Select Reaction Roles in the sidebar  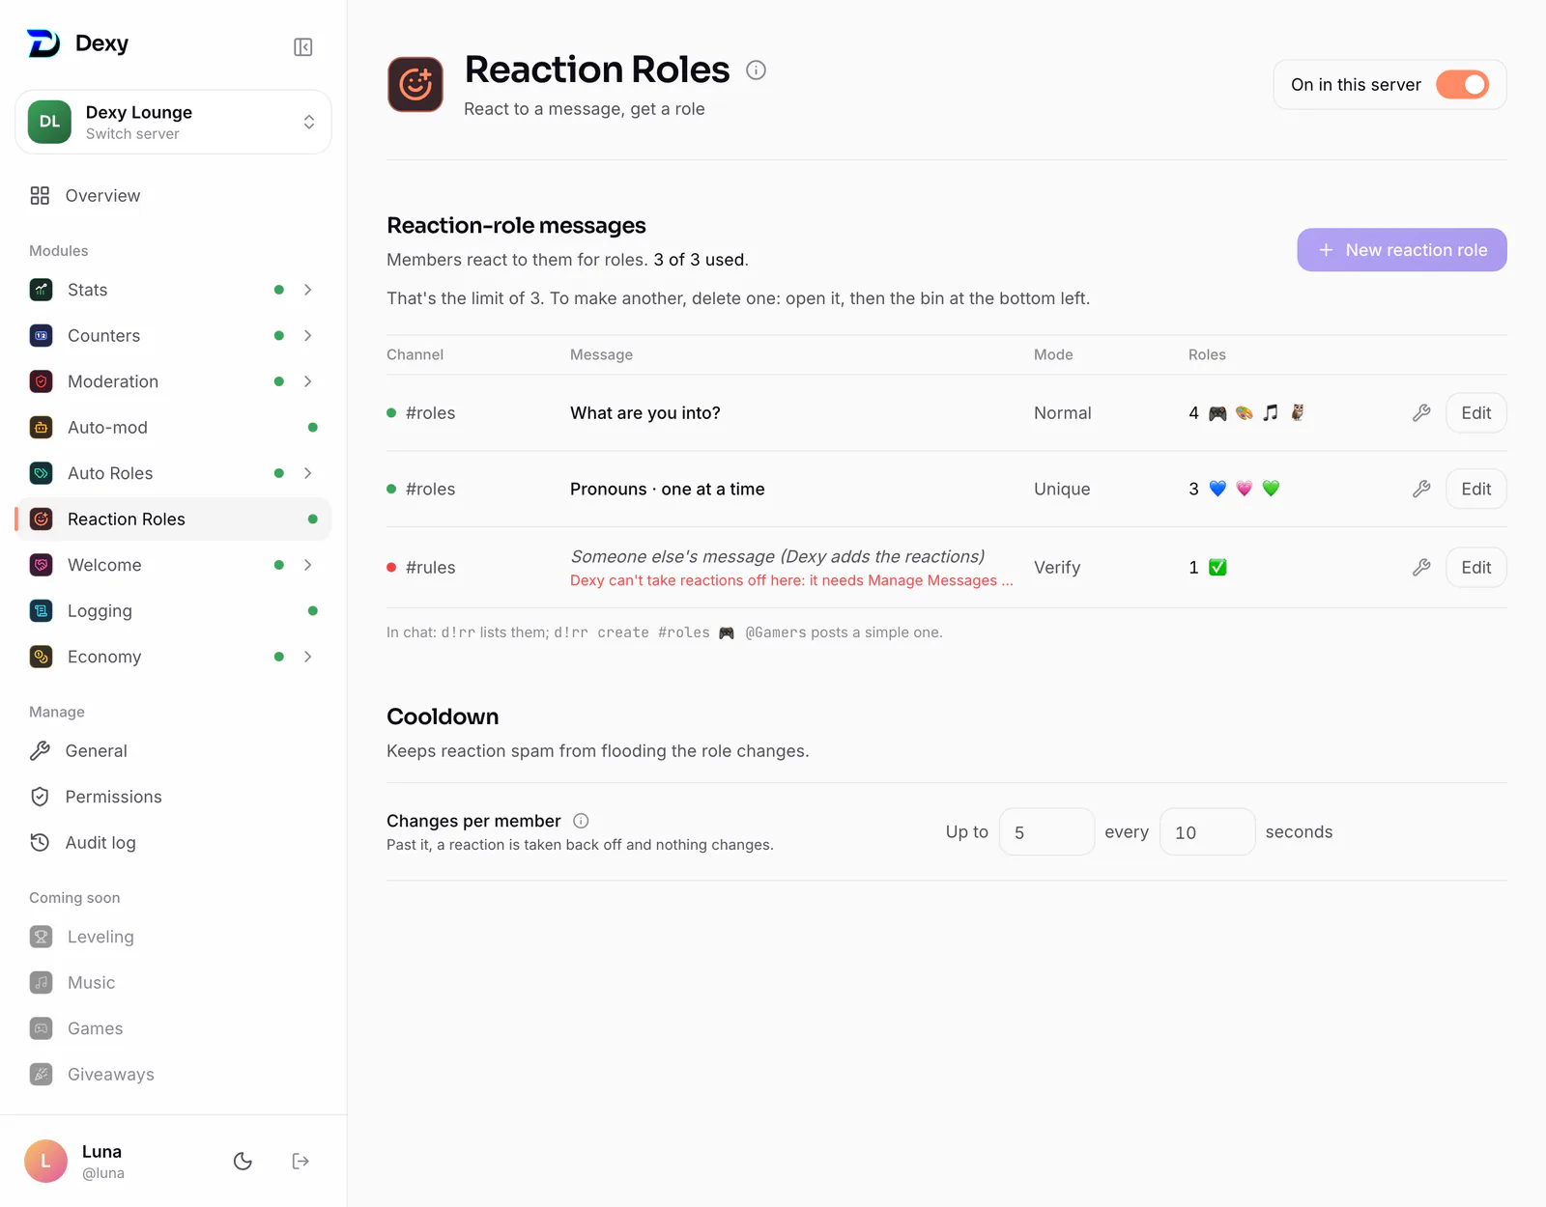(x=173, y=519)
